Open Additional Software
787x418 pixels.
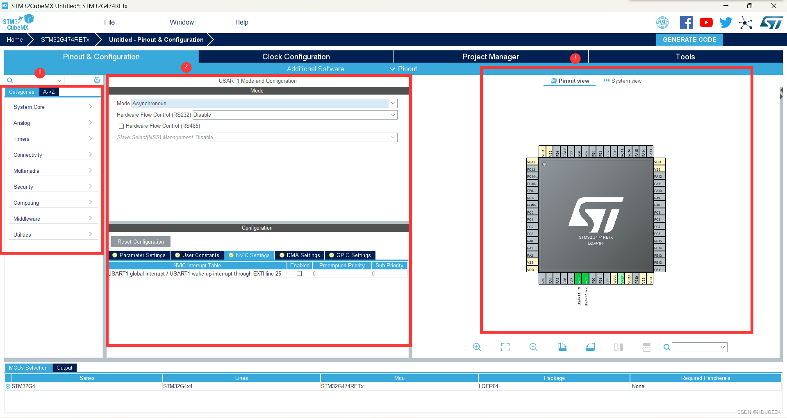point(315,69)
